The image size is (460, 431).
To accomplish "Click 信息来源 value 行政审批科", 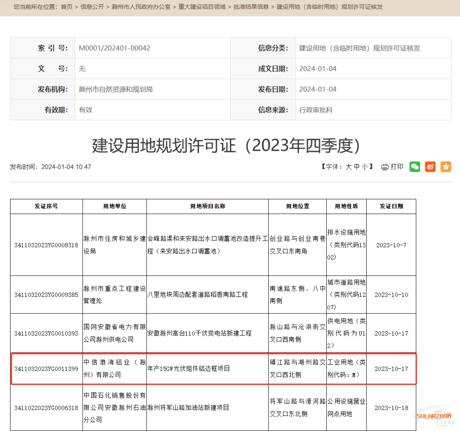I will [316, 110].
